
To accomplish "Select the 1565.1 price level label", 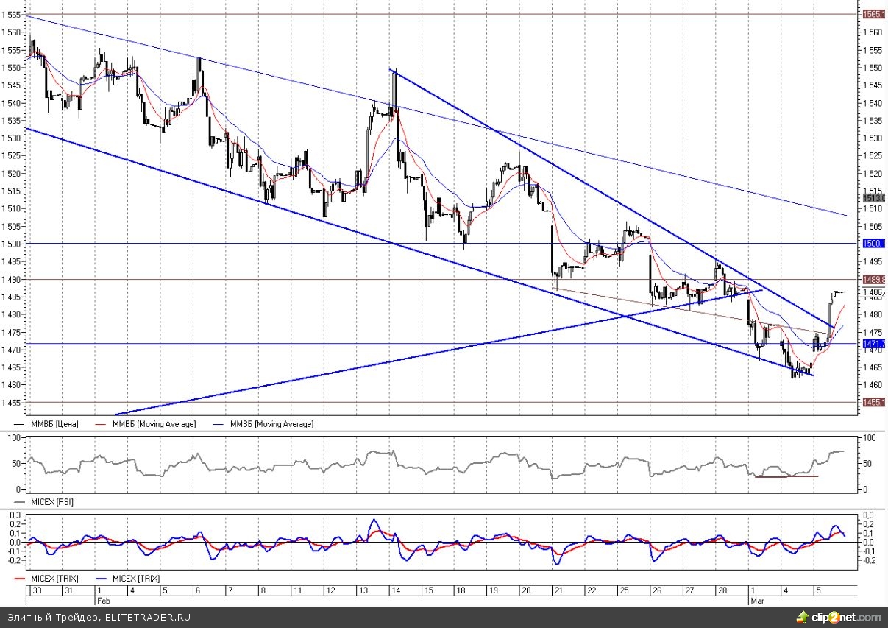I will 873,14.
